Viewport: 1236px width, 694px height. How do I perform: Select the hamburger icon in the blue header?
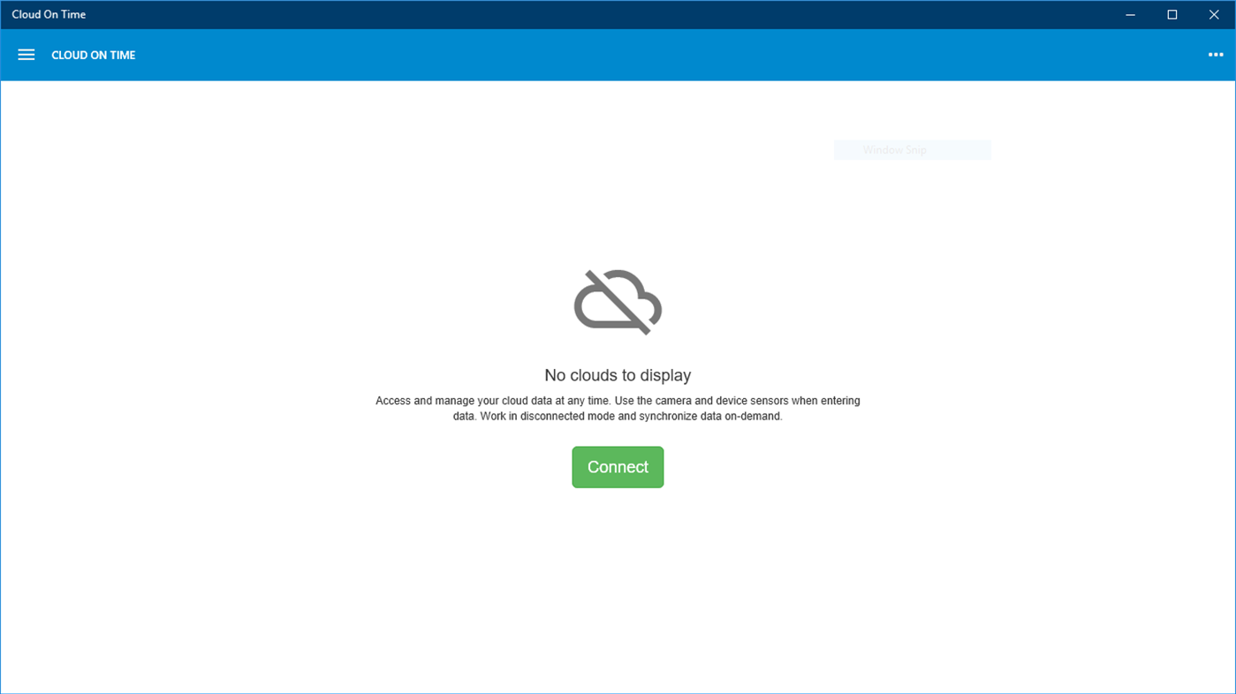[26, 54]
